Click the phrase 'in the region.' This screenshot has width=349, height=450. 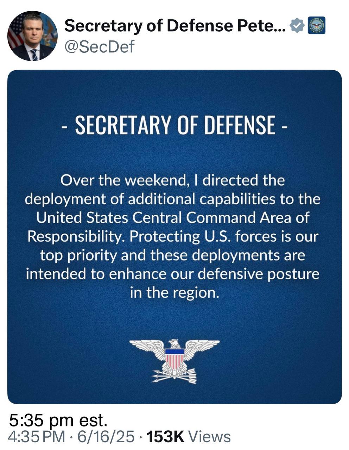[x=174, y=292]
